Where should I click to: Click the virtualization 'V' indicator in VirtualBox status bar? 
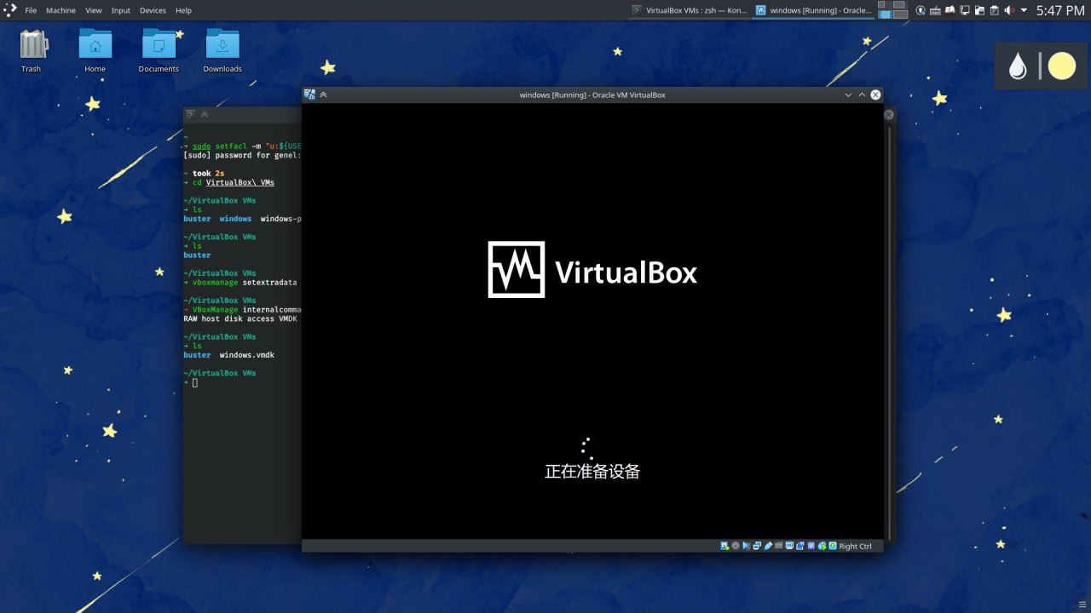click(x=811, y=546)
